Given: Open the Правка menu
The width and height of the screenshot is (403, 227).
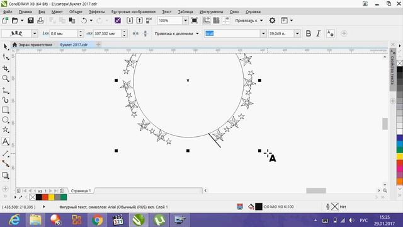Looking at the screenshot, I should click(25, 11).
